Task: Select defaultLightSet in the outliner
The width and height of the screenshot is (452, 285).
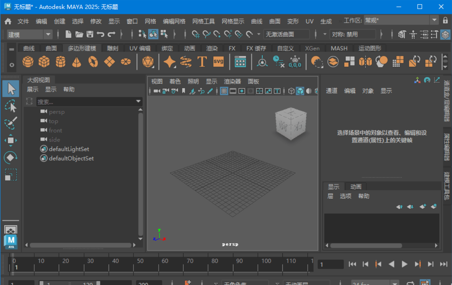Action: coord(69,149)
